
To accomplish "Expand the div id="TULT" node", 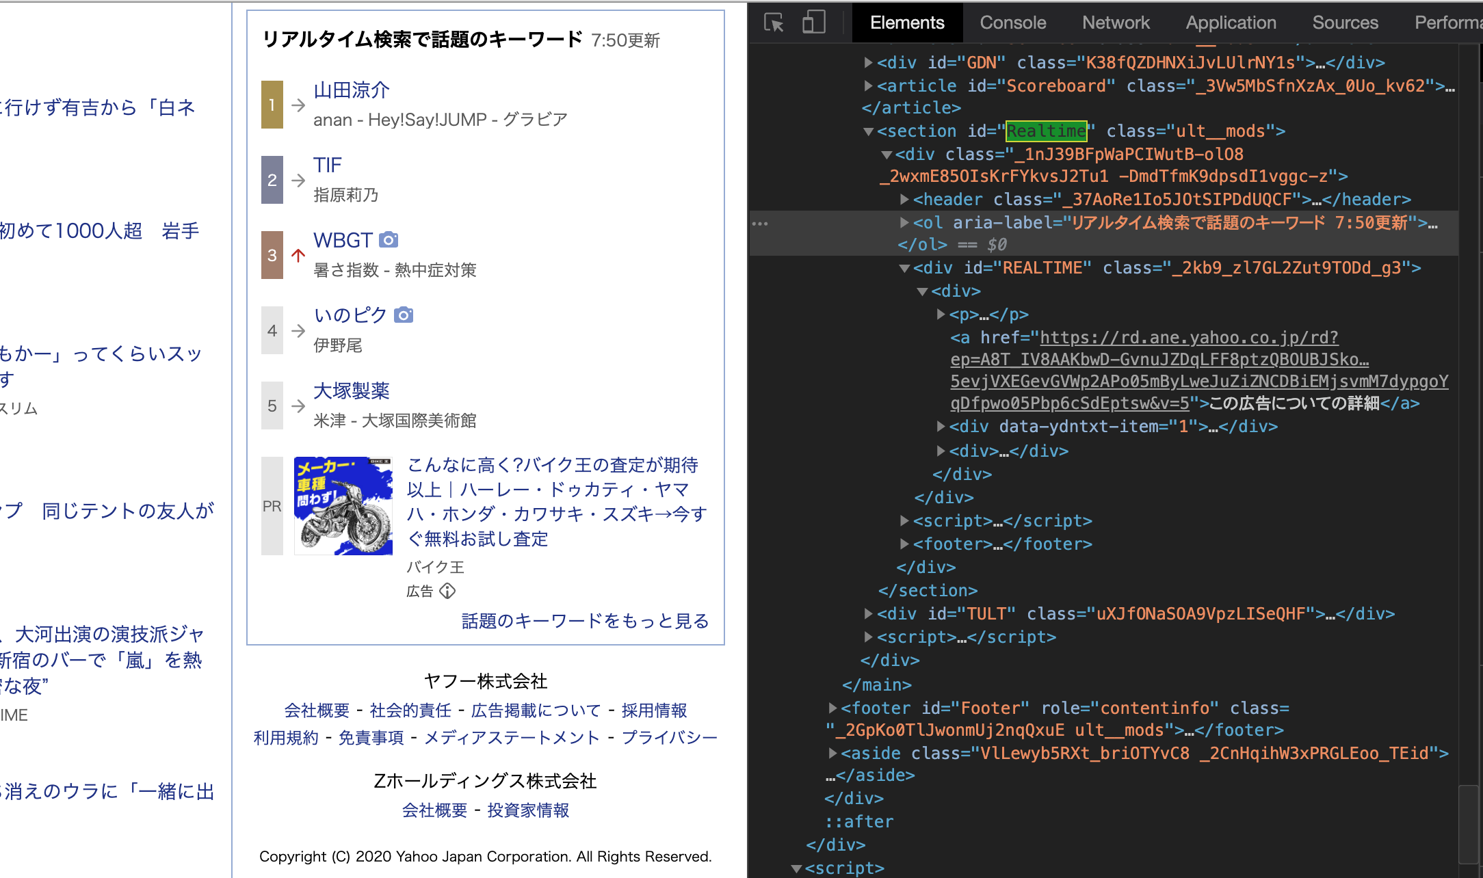I will tap(868, 614).
